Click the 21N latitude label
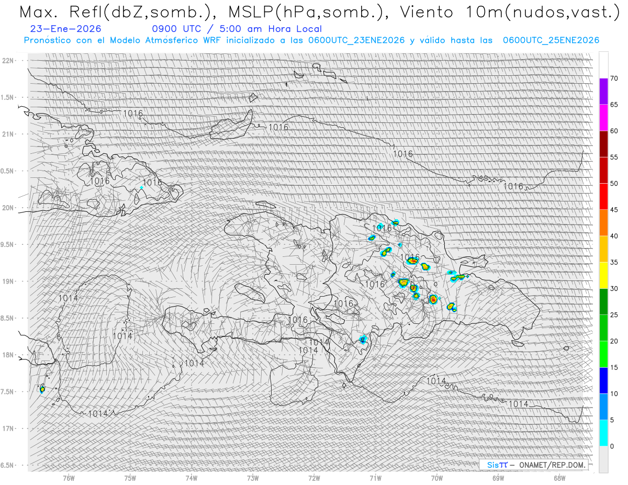 [9, 134]
